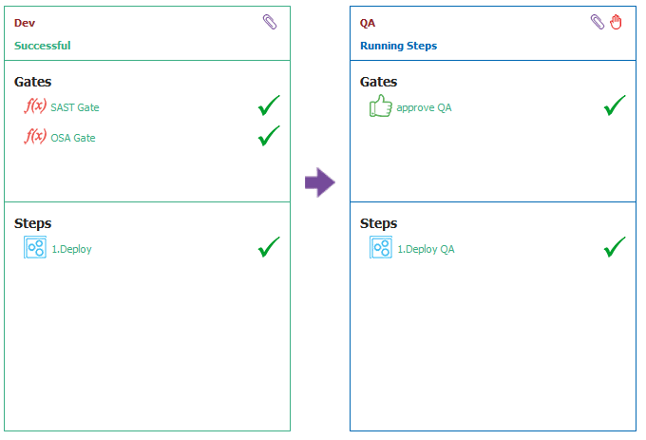Click the green checkmark for SAST Gate
This screenshot has height=440, width=646.
269,105
